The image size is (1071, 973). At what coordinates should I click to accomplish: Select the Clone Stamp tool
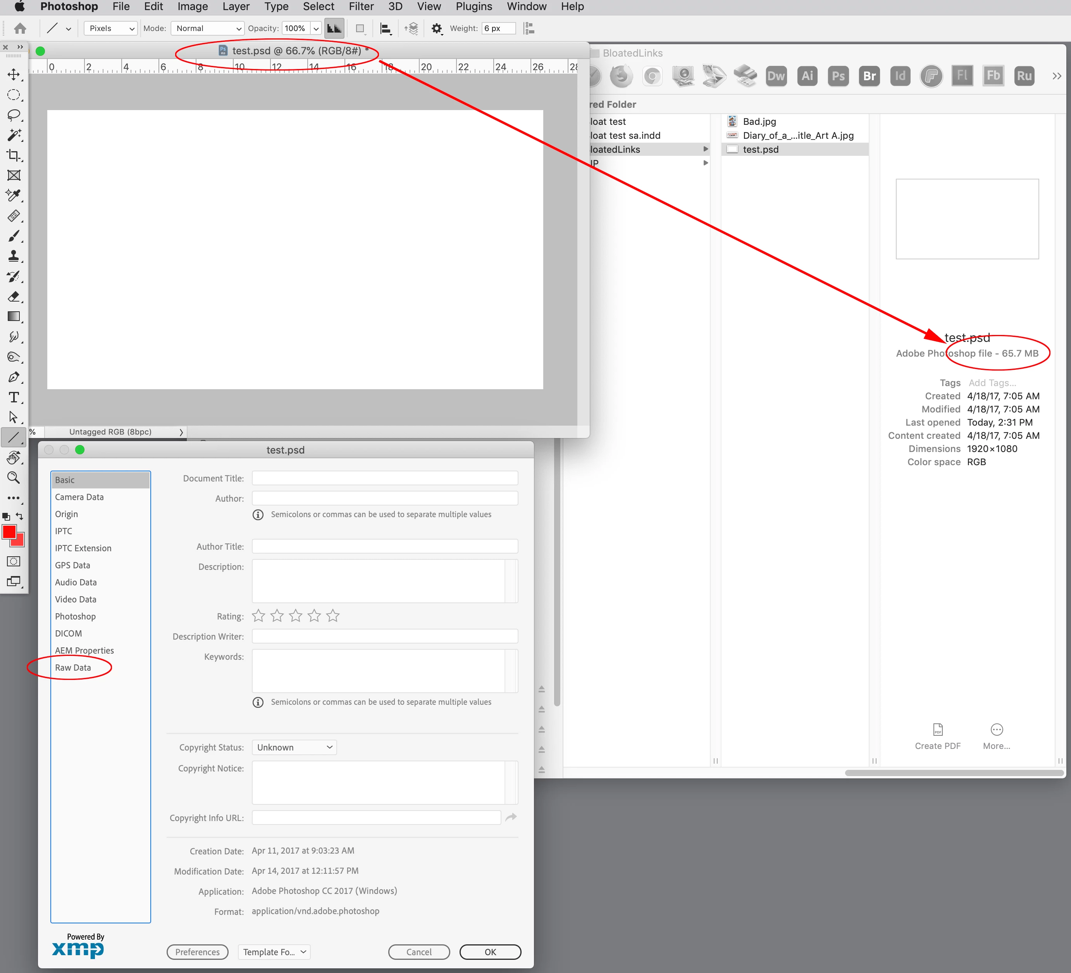[x=14, y=256]
